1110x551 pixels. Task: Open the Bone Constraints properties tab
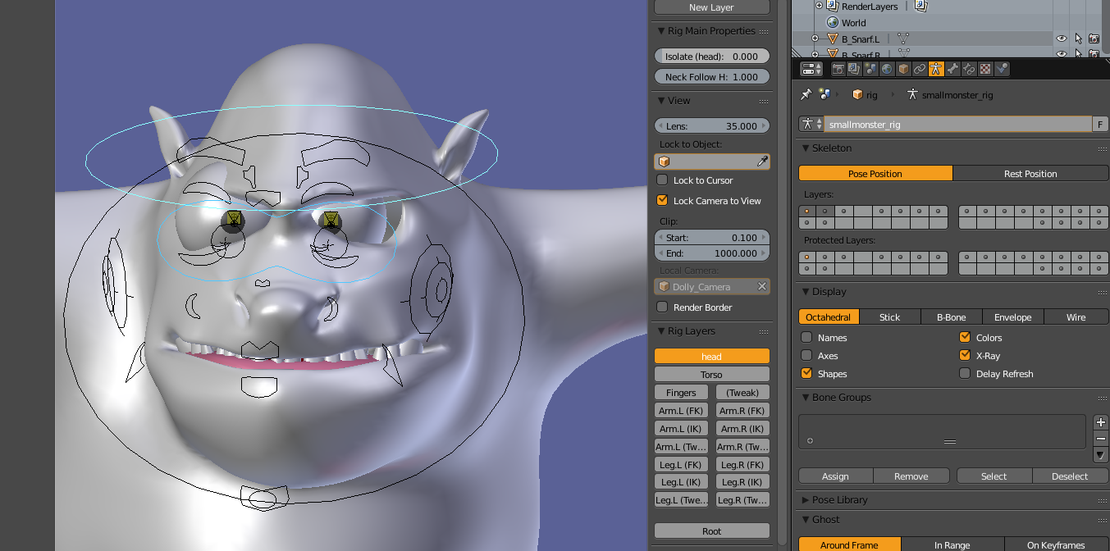click(x=969, y=70)
